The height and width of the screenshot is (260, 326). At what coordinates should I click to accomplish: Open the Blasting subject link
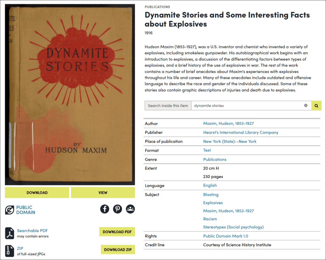211,194
